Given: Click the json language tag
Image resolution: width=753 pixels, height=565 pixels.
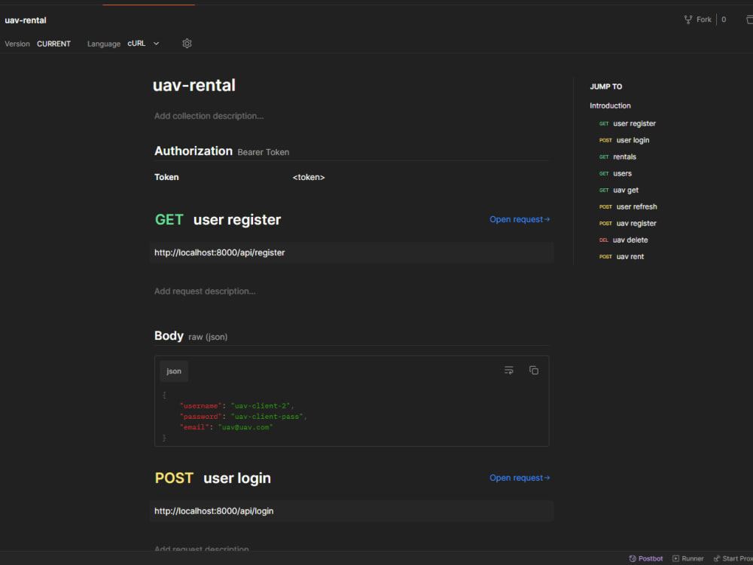Looking at the screenshot, I should click(174, 371).
